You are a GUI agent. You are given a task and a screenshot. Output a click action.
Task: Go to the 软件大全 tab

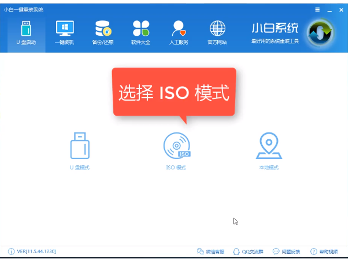coord(141,33)
